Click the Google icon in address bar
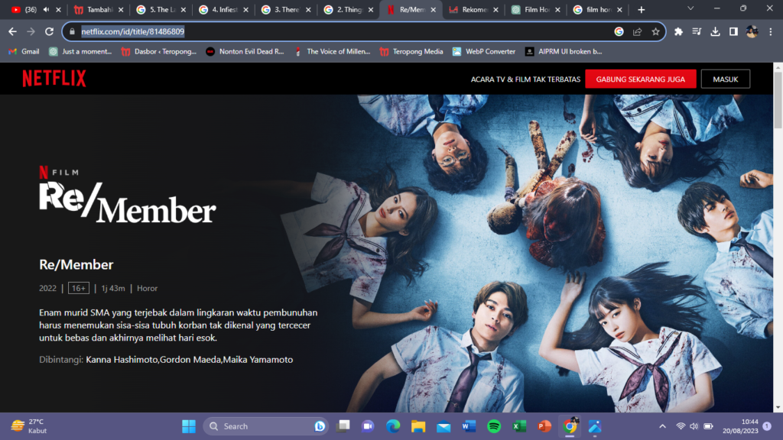783x440 pixels. [619, 31]
